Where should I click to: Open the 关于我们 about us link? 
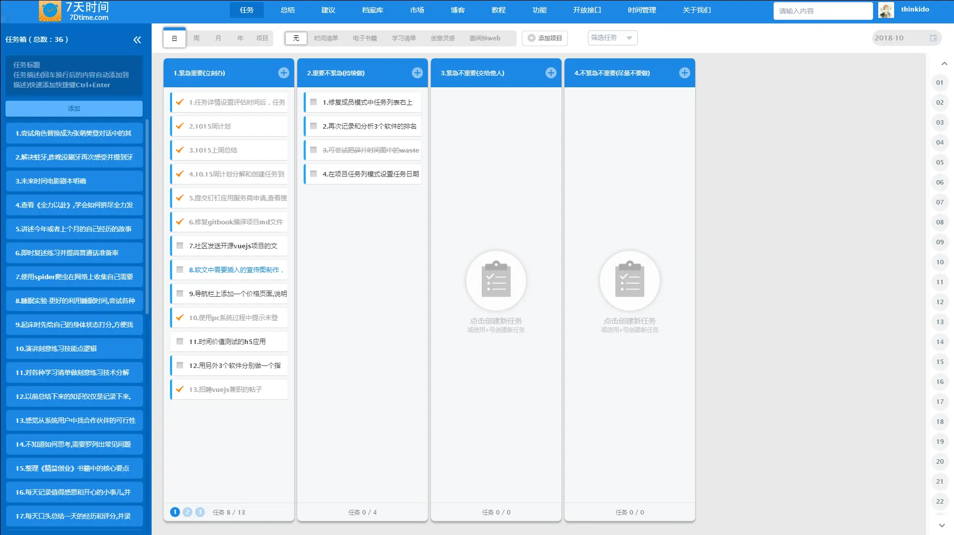[697, 10]
